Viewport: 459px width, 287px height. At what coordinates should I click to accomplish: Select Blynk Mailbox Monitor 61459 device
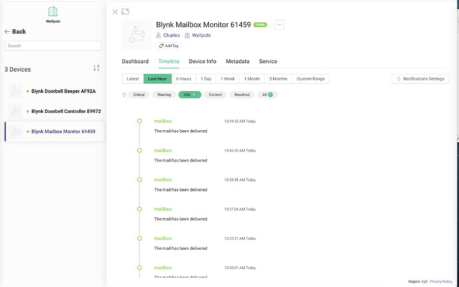coord(55,132)
